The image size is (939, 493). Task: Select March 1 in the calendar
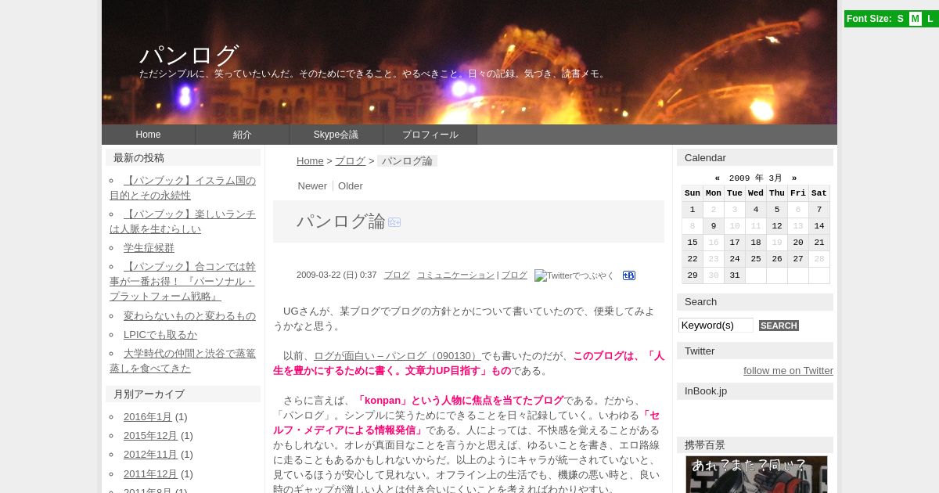pos(693,210)
